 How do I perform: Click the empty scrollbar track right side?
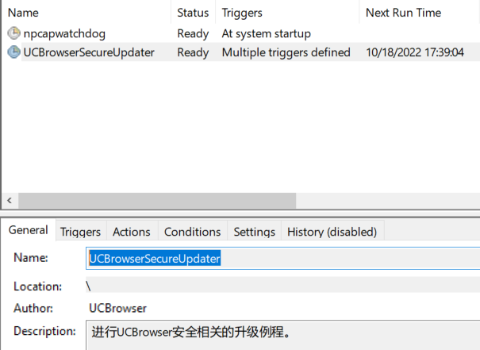pos(388,201)
